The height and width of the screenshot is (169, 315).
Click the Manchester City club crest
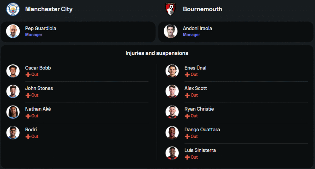(13, 9)
